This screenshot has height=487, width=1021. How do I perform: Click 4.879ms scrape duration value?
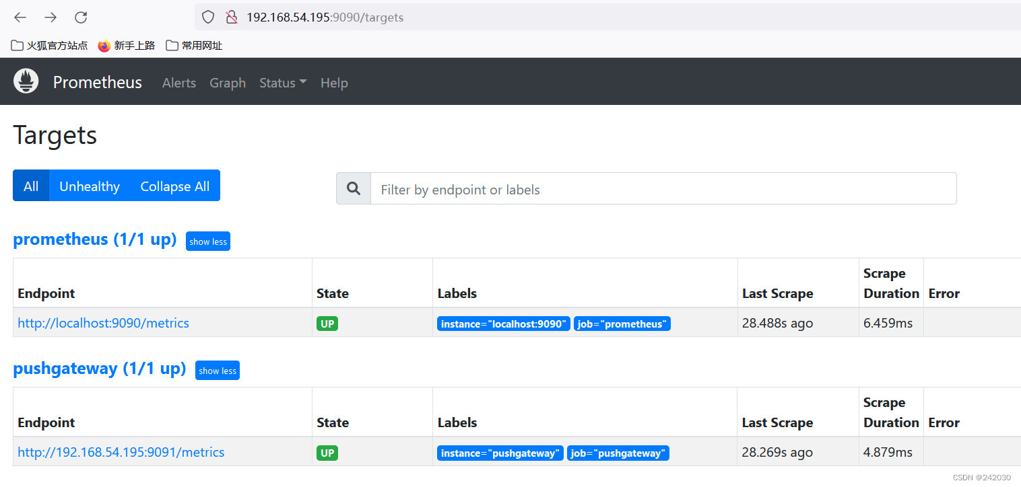pyautogui.click(x=888, y=452)
